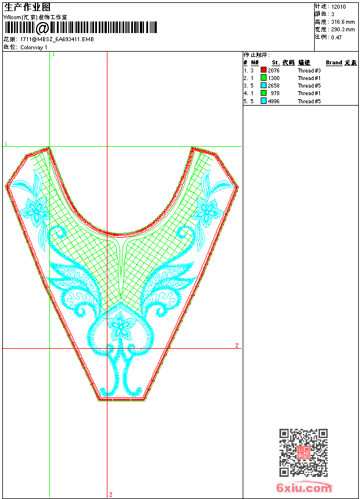
Task: Click the St. column header
Action: coord(276,63)
